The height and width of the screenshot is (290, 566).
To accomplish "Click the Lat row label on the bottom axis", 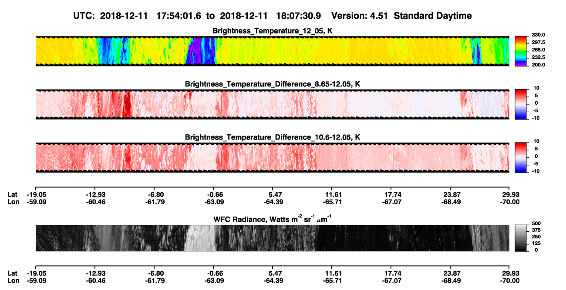I will [x=13, y=273].
